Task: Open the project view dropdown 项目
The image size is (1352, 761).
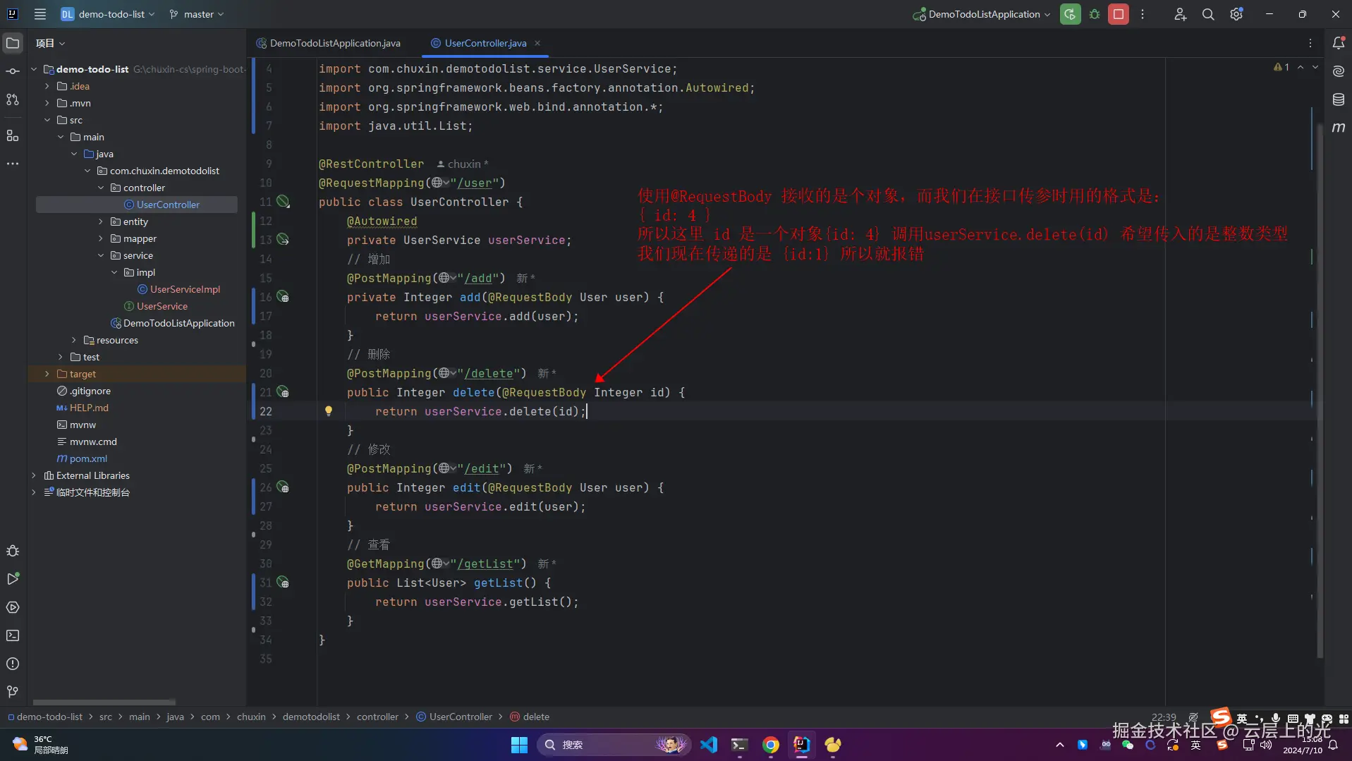Action: (x=51, y=43)
